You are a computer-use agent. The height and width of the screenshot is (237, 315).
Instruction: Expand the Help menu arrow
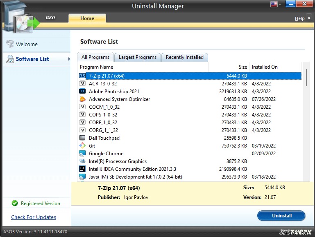pos(309,18)
